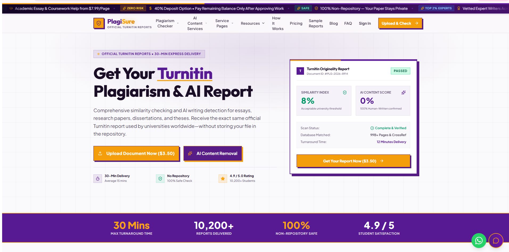Screen dimensions: 509x252
Task: Click the 8% similarity index value
Action: (x=308, y=101)
